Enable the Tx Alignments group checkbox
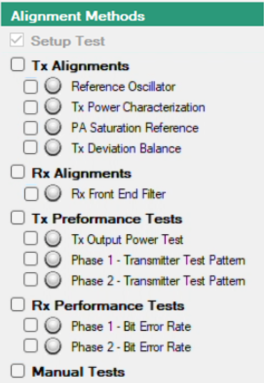 18,65
